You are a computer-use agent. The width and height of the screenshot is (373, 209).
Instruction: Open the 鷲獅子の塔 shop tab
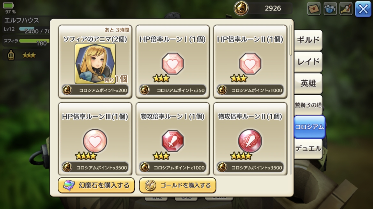pos(308,105)
